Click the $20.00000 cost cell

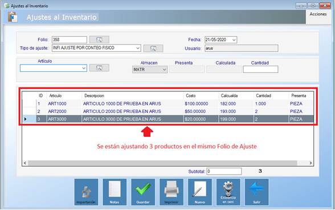pyautogui.click(x=201, y=119)
